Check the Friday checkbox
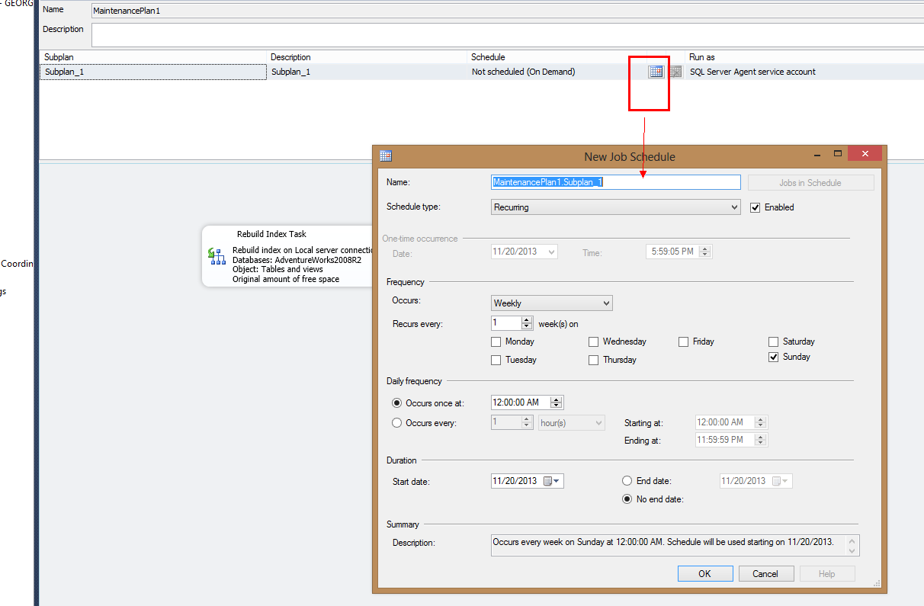The width and height of the screenshot is (924, 606). (x=683, y=341)
